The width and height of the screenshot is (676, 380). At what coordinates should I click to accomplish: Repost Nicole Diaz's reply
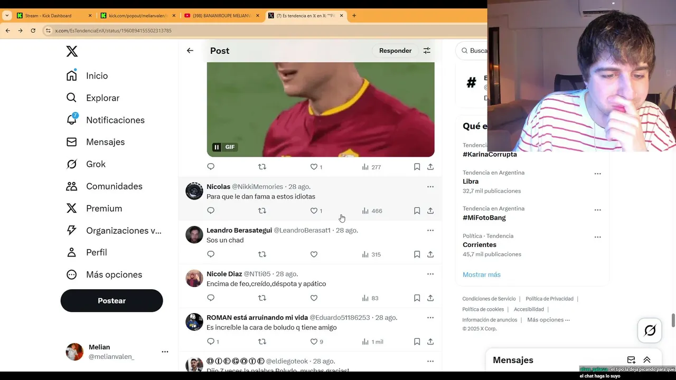[262, 298]
